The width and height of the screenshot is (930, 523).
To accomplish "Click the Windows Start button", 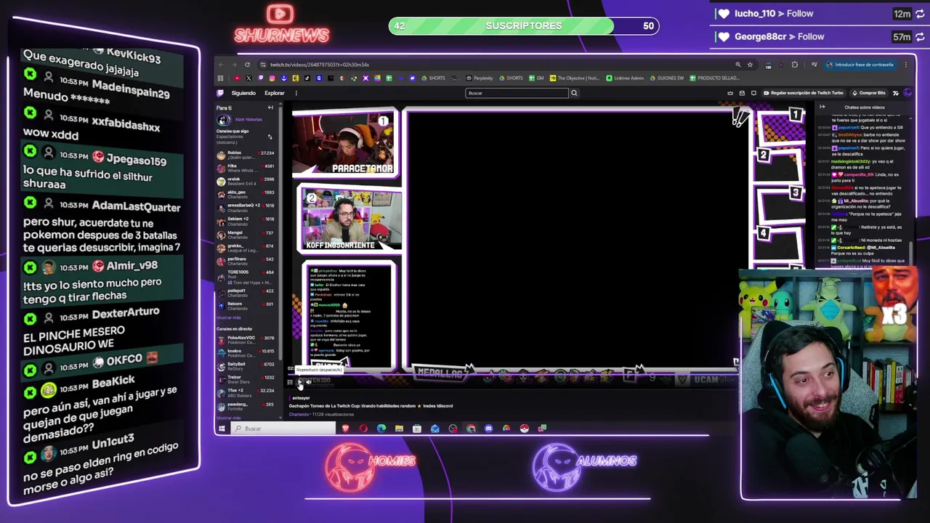I will (222, 429).
